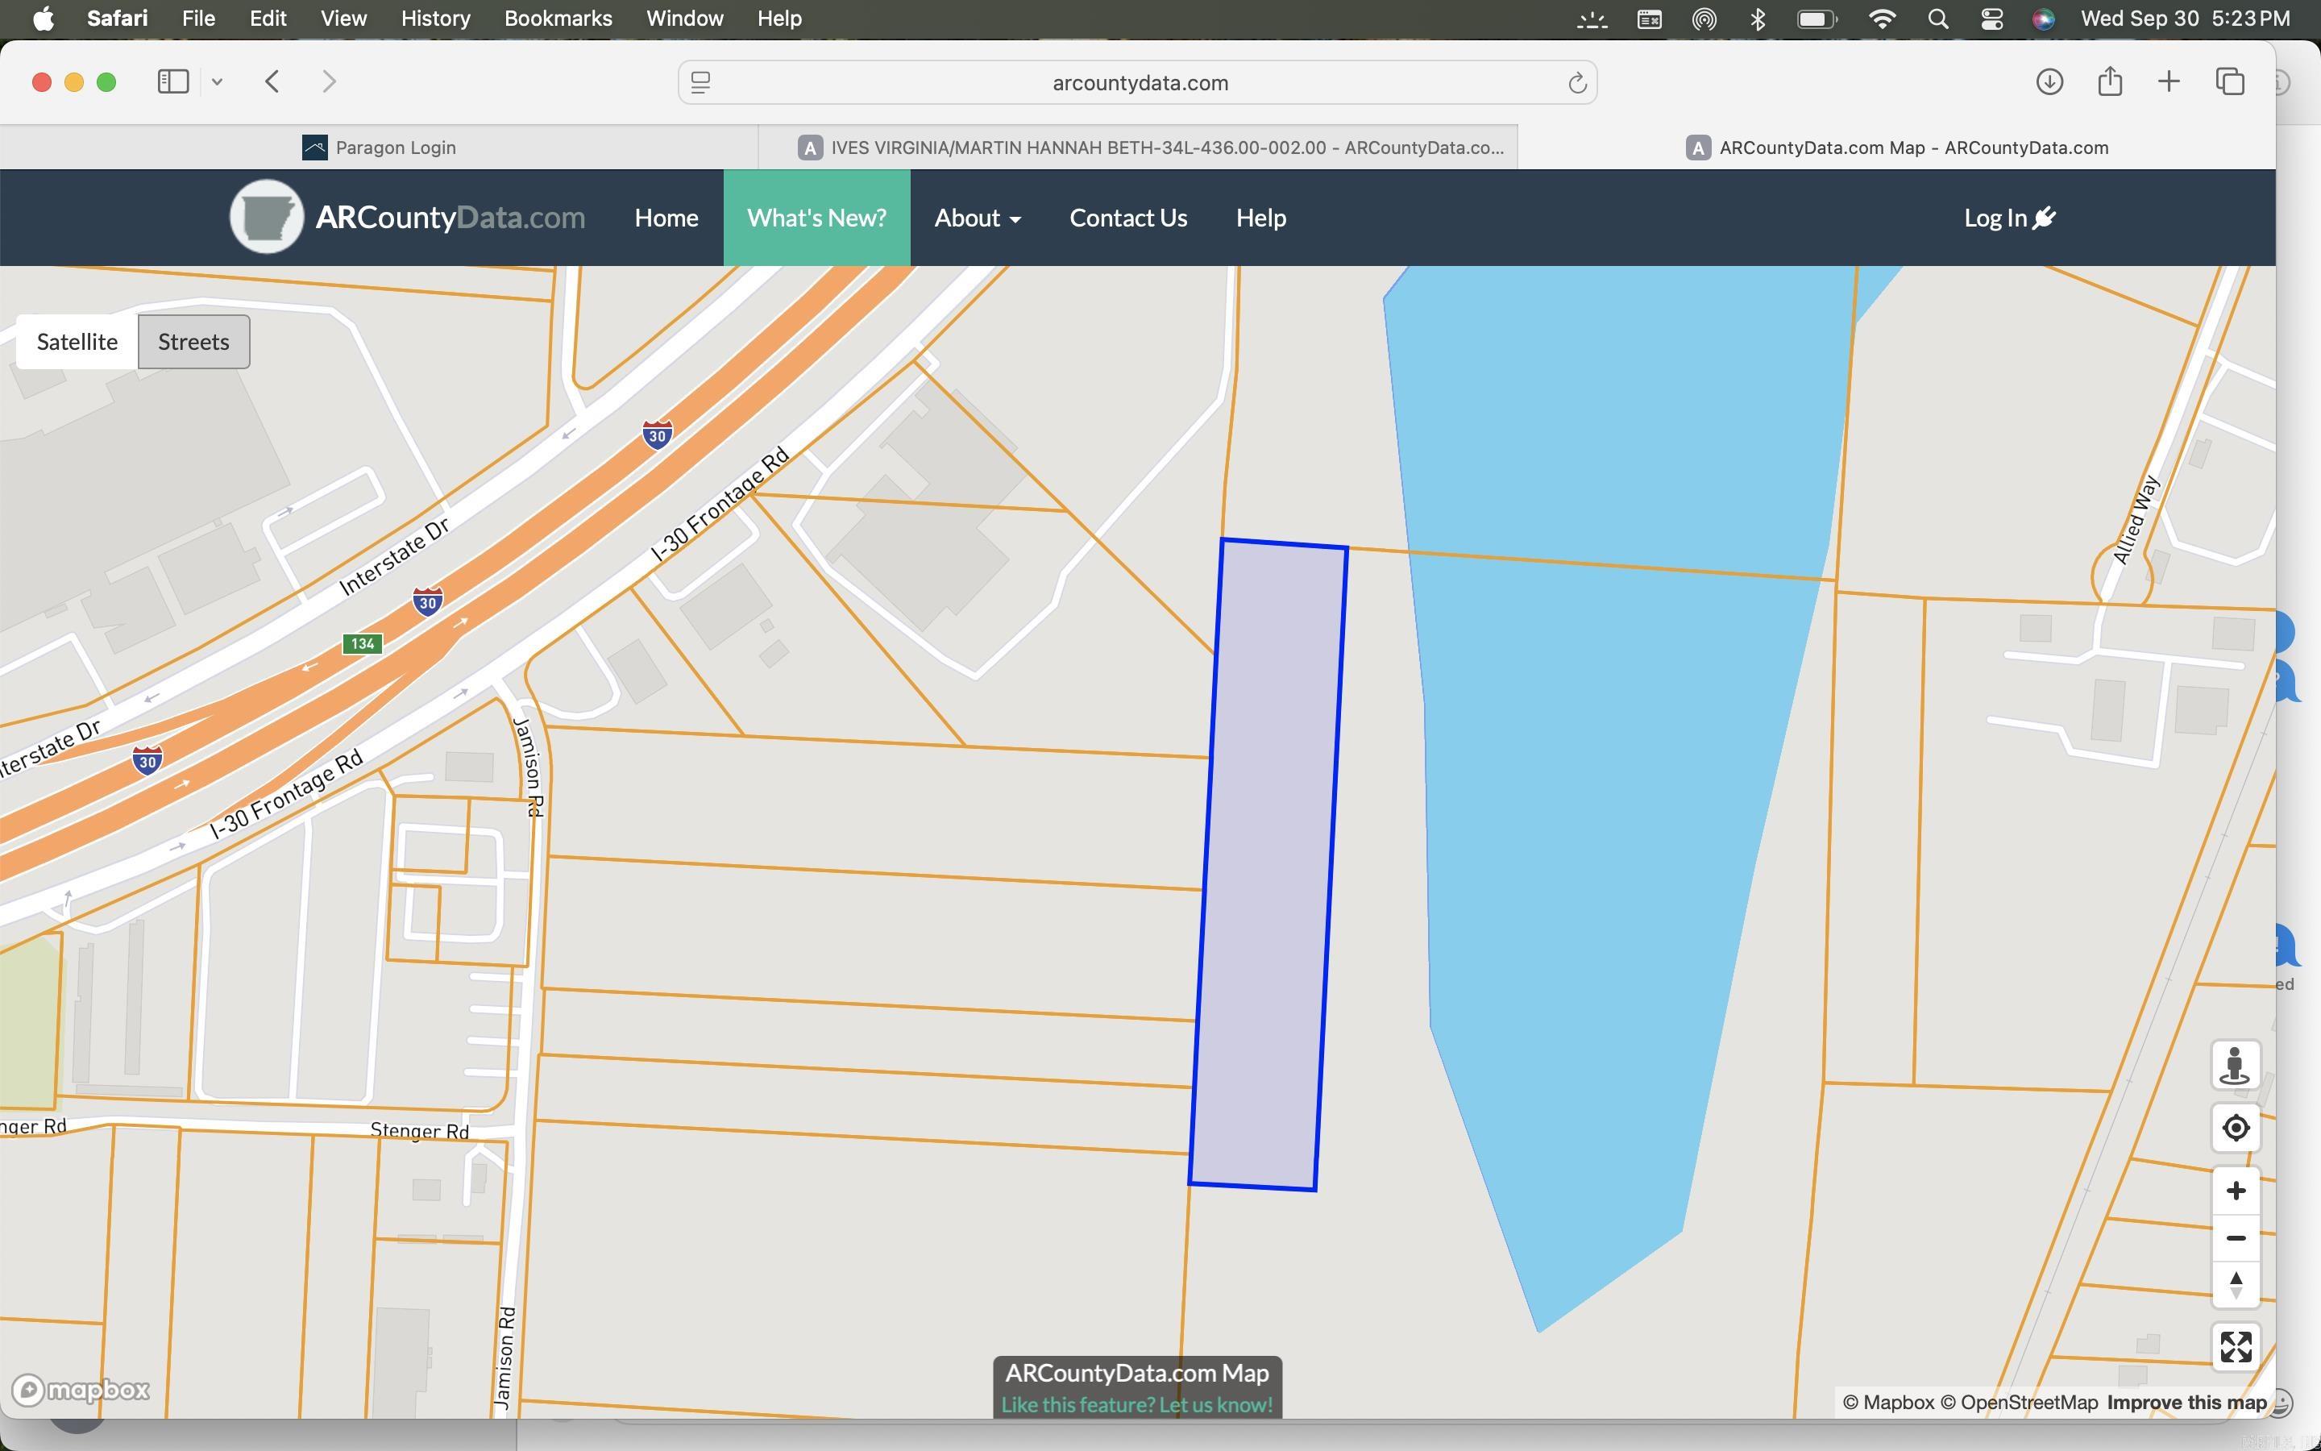
Task: Select the ARCountyData.com Map tab
Action: [1896, 148]
